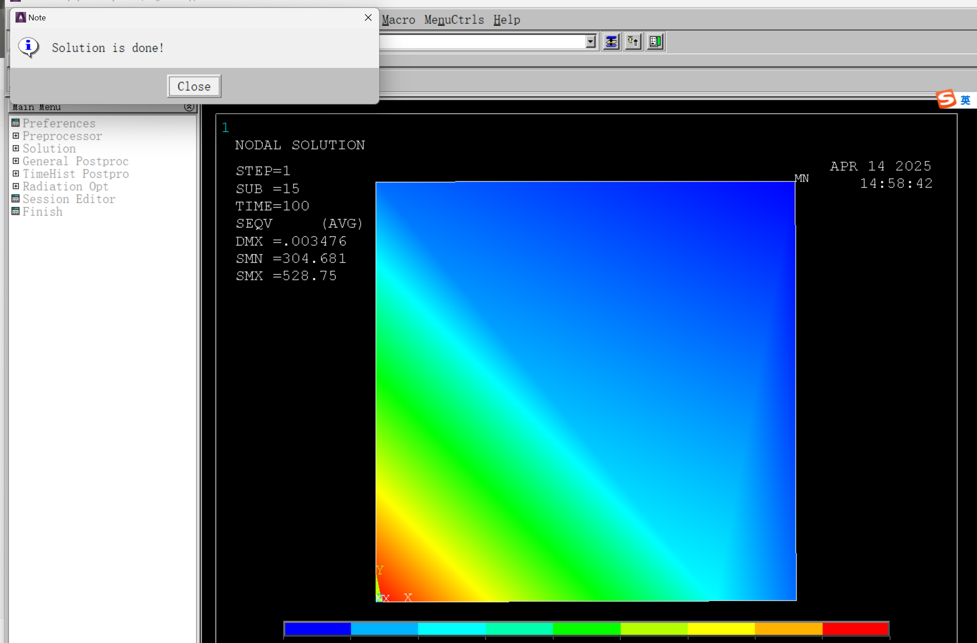Expand the Solution branch
Viewport: 977px width, 643px height.
(16, 148)
